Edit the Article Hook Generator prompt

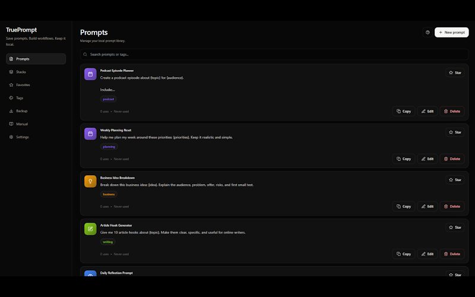coord(427,254)
